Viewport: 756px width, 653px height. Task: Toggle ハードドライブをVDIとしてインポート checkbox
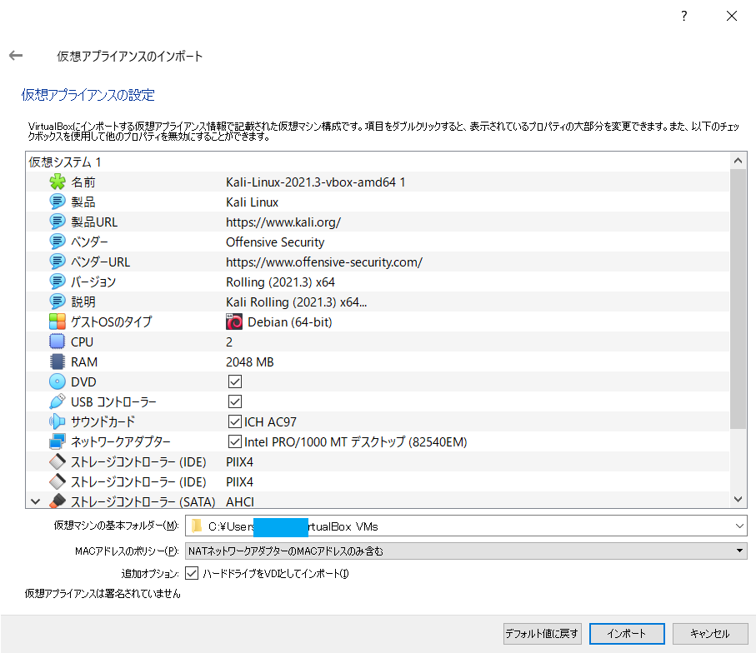[x=192, y=574]
